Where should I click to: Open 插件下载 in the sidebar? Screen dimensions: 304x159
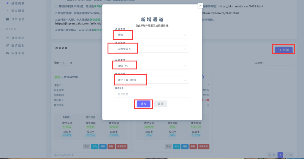point(18,53)
